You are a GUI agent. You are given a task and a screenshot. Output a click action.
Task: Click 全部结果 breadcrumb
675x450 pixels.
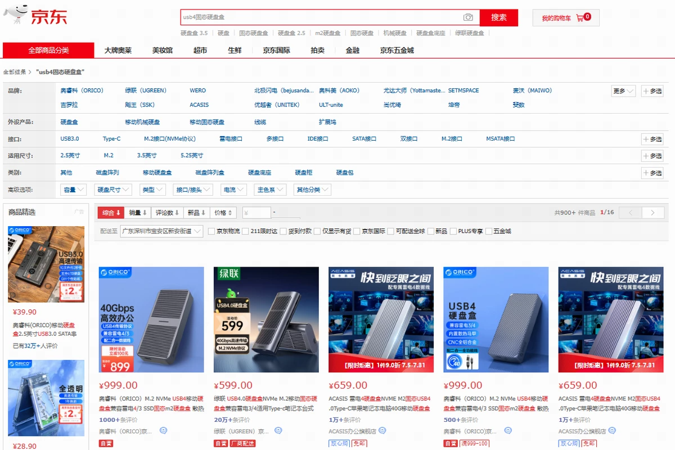pyautogui.click(x=15, y=73)
